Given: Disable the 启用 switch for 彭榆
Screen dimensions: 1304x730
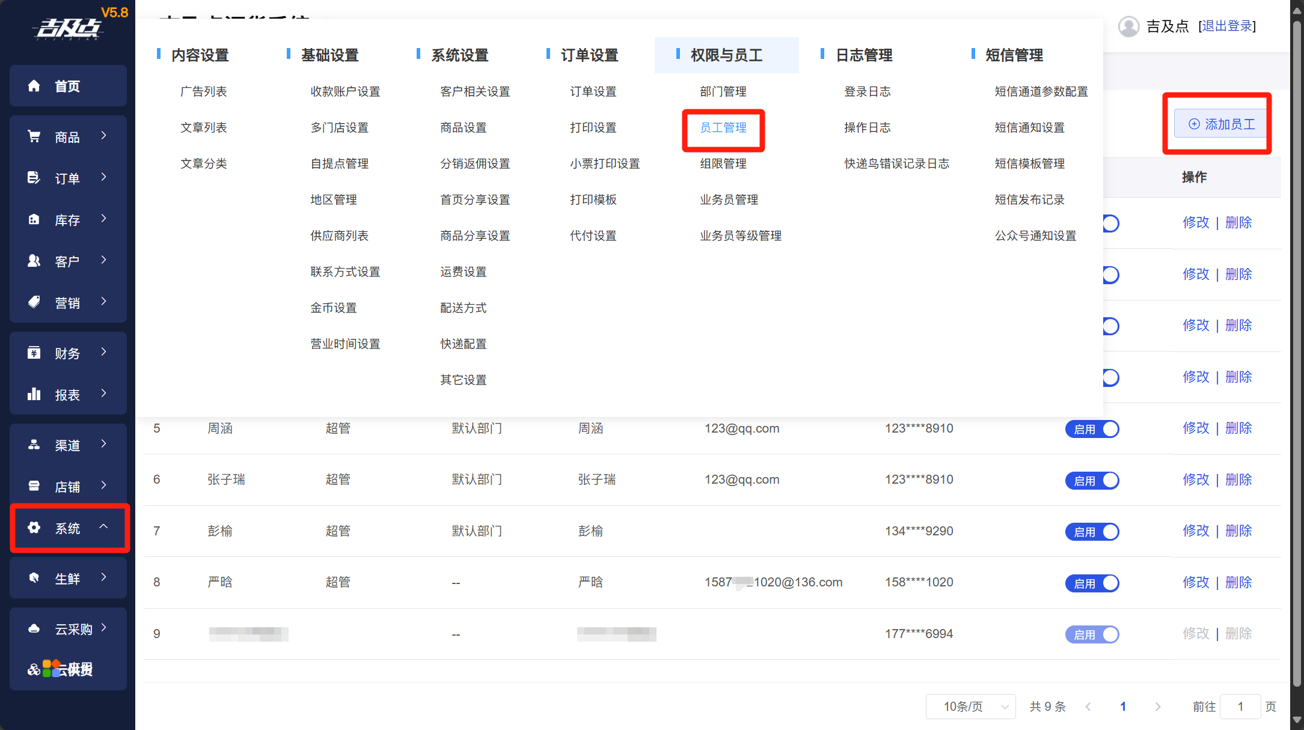Looking at the screenshot, I should pyautogui.click(x=1092, y=532).
